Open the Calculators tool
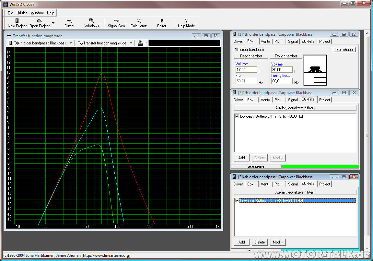Viewport: 373px width, 261px height. pos(139,23)
